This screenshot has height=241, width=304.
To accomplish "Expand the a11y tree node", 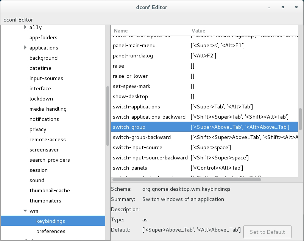I will pos(25,27).
